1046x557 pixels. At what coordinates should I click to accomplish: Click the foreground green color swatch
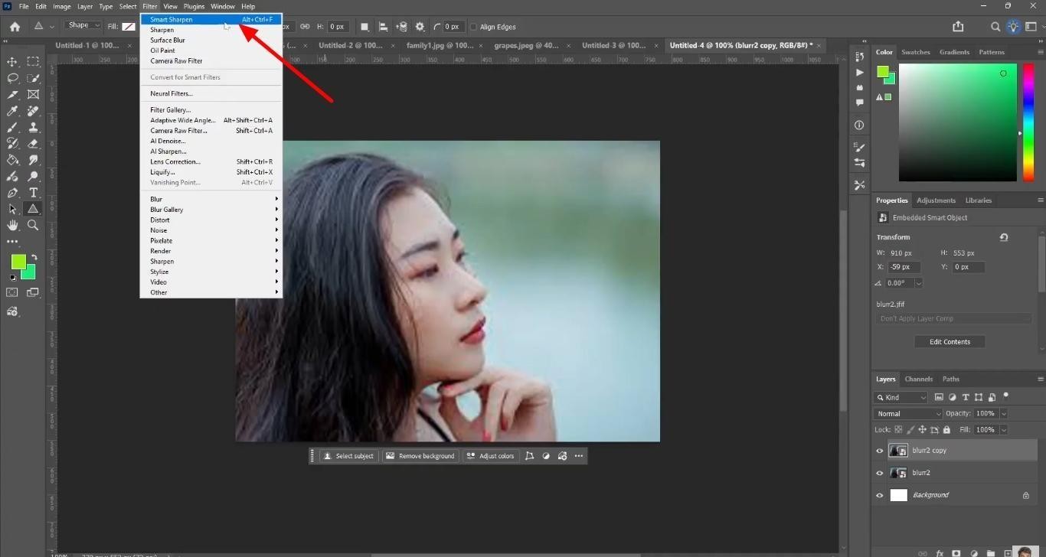[18, 262]
